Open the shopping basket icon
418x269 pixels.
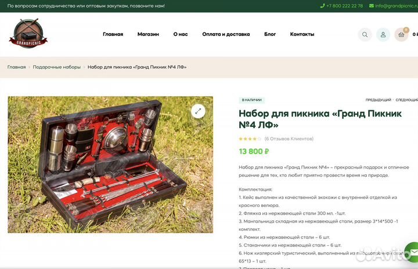(x=401, y=35)
